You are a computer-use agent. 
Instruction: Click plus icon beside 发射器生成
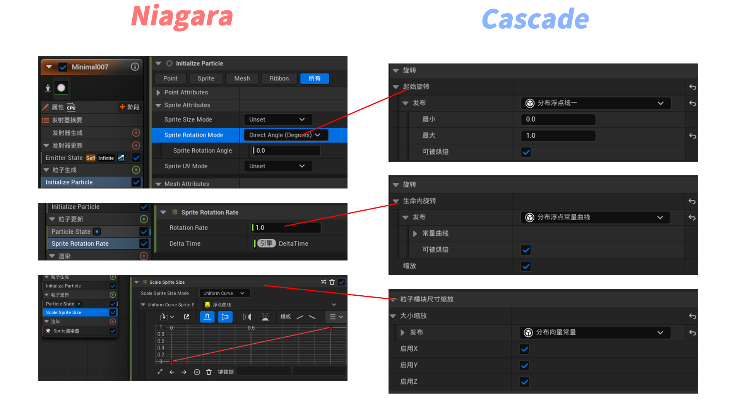pyautogui.click(x=136, y=133)
